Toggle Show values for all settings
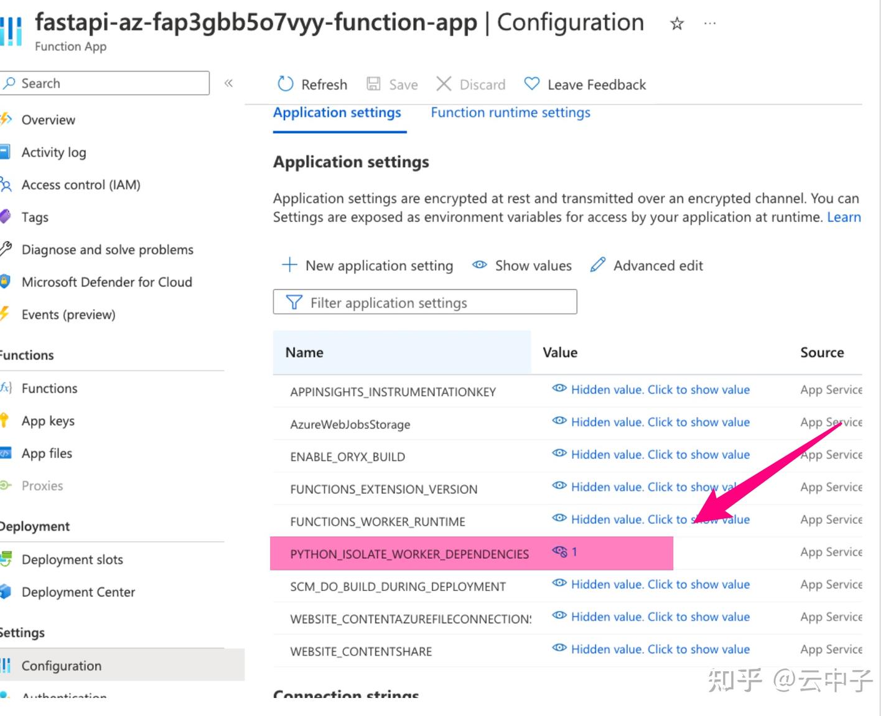Image resolution: width=896 pixels, height=716 pixels. tap(521, 266)
